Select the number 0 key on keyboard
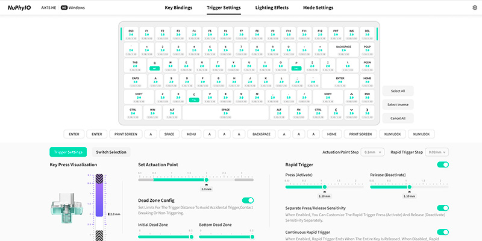The width and height of the screenshot is (482, 241). click(x=289, y=49)
